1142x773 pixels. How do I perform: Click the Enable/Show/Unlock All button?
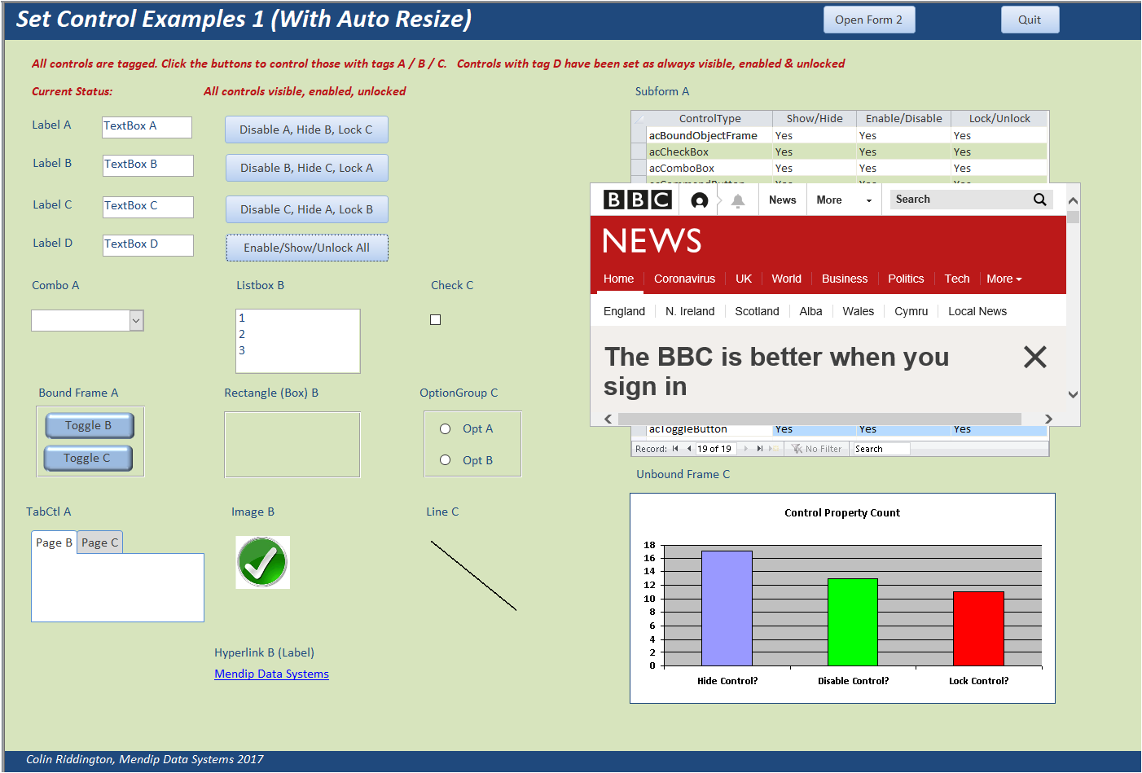click(x=307, y=248)
